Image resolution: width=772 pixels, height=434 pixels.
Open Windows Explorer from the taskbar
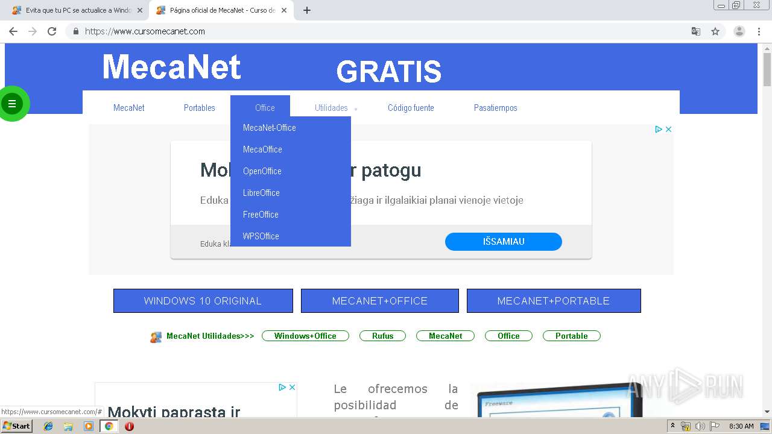point(68,426)
